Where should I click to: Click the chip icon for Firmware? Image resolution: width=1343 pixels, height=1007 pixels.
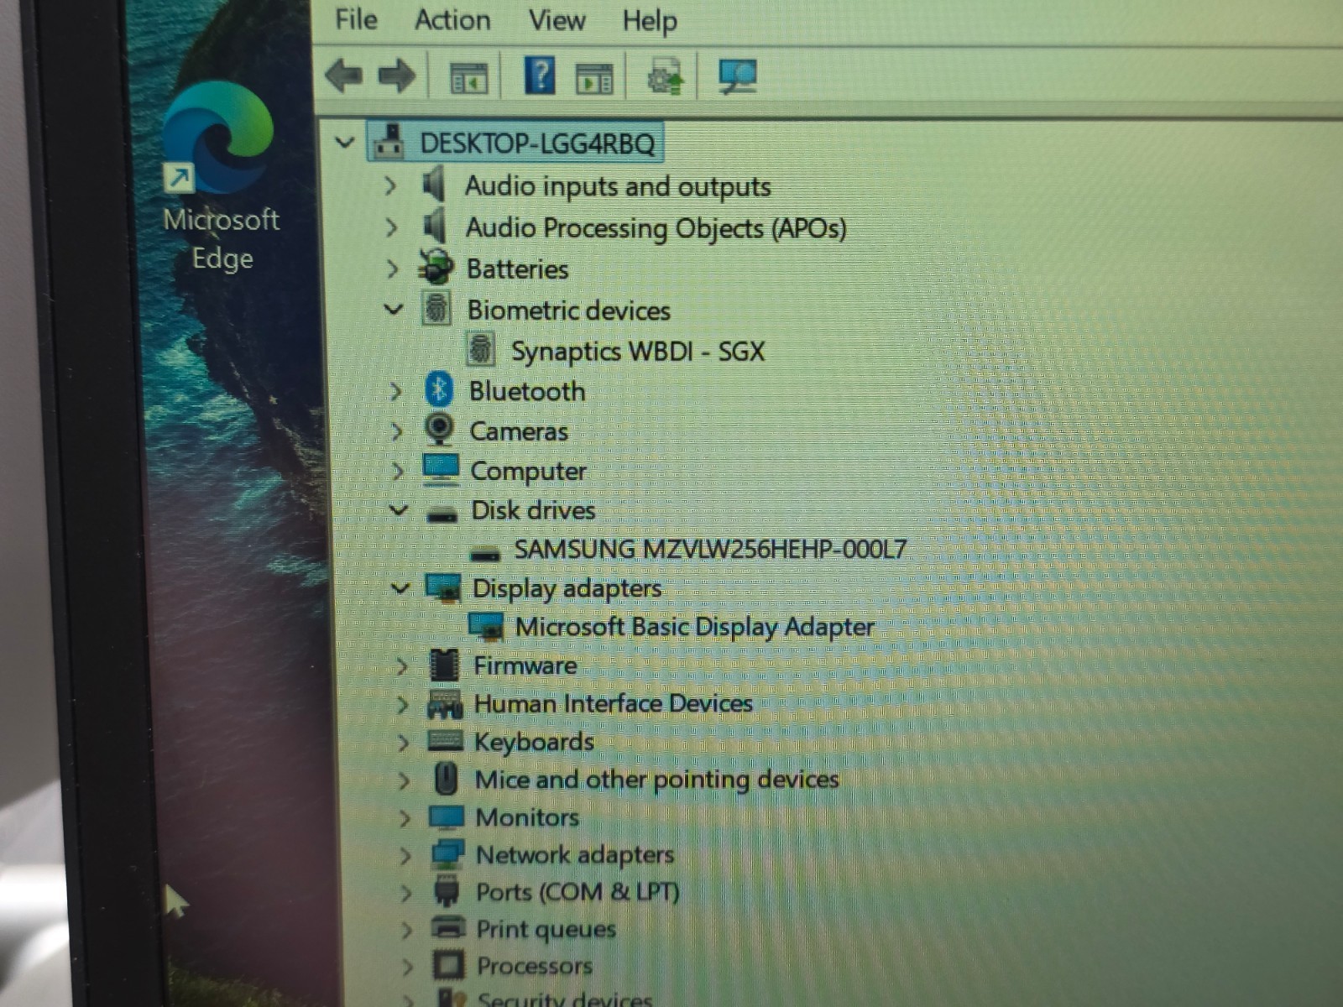tap(444, 665)
